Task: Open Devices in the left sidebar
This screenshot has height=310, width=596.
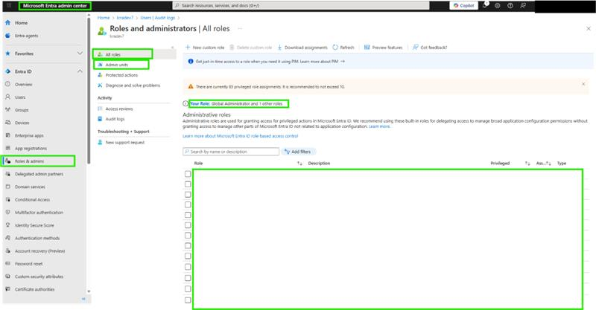Action: click(x=22, y=123)
